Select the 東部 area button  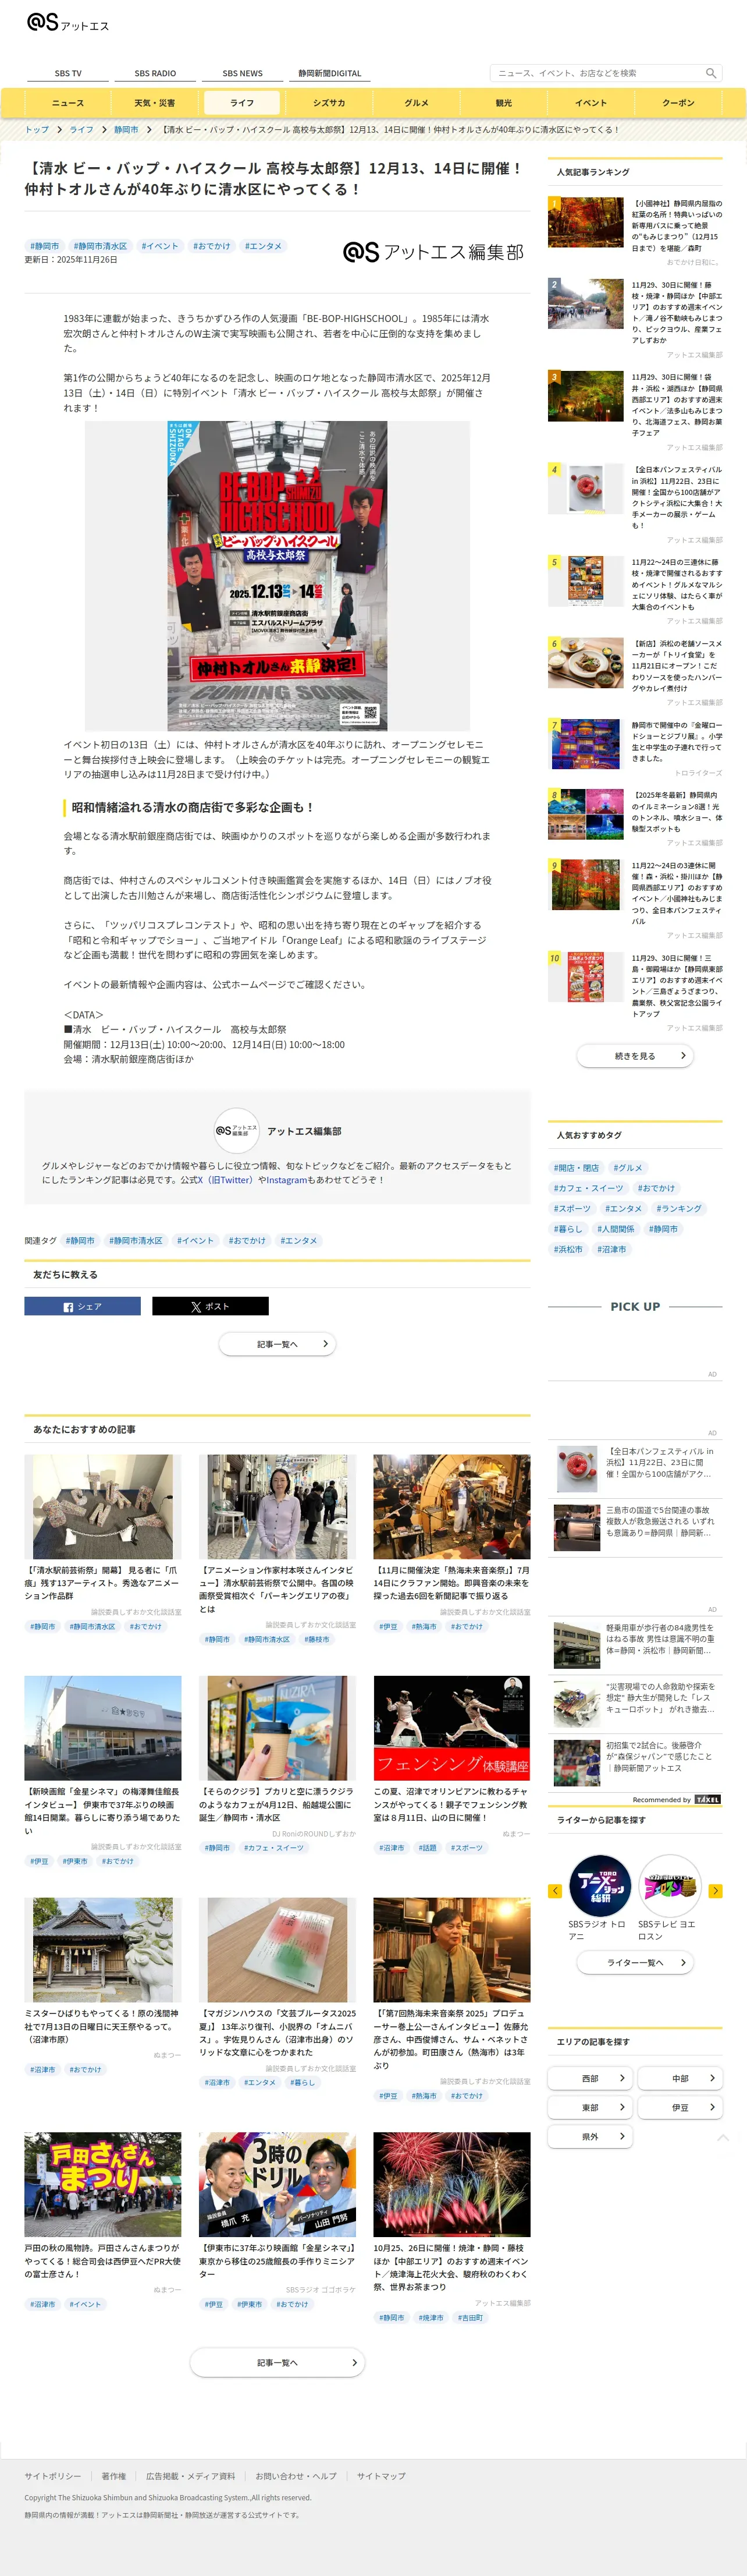(x=590, y=2107)
